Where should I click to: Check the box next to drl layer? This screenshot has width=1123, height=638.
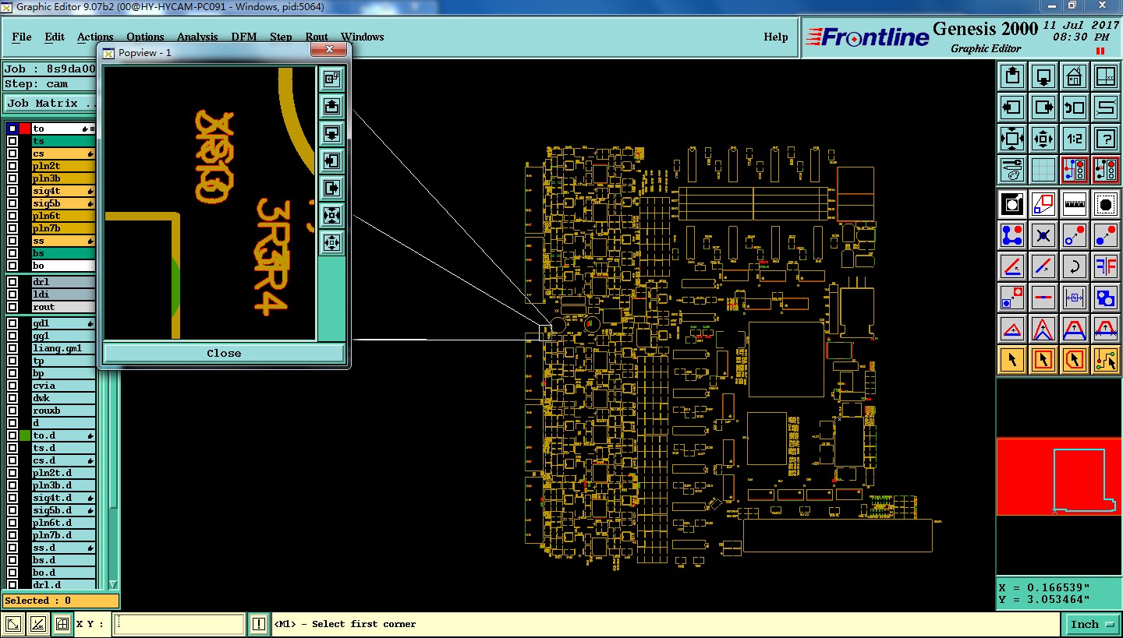(x=12, y=282)
